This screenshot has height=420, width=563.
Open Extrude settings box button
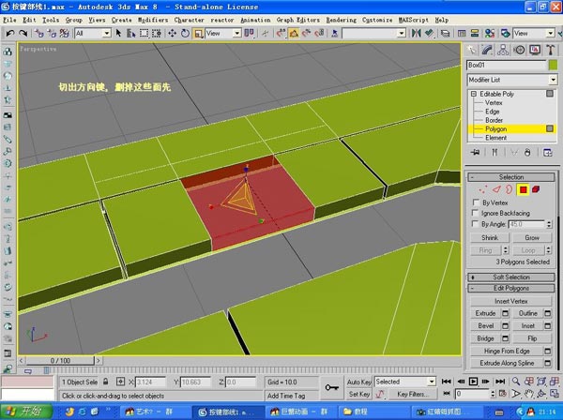[505, 313]
